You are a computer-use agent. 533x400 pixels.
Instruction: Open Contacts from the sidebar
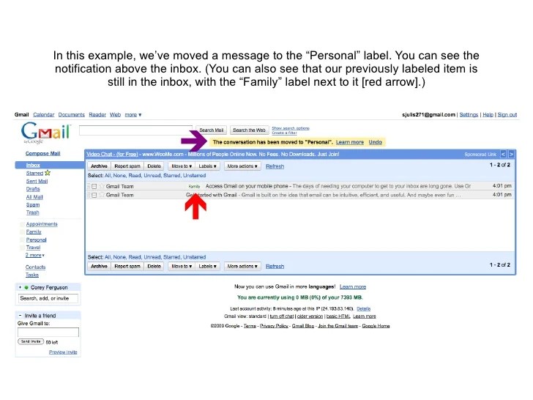(x=35, y=267)
